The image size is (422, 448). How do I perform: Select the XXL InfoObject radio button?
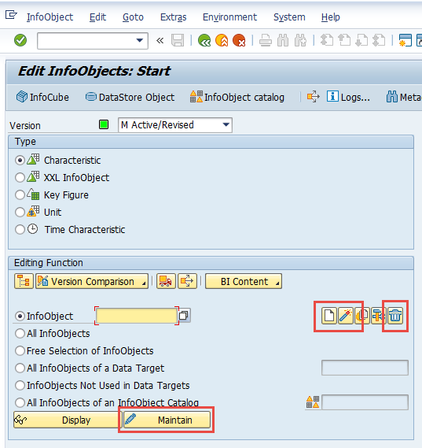(20, 177)
